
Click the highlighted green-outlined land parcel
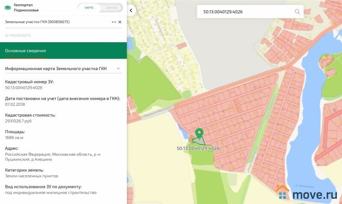[198, 140]
